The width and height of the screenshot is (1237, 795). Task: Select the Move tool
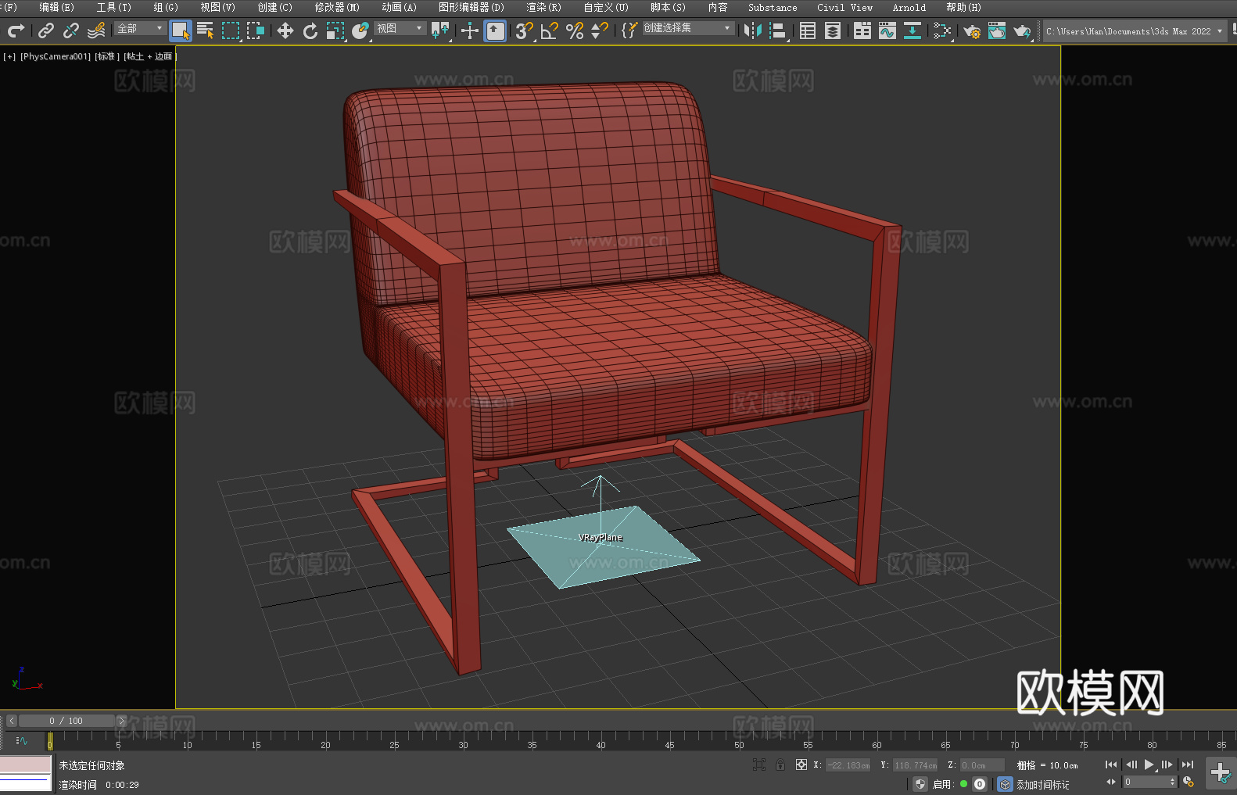[x=285, y=30]
